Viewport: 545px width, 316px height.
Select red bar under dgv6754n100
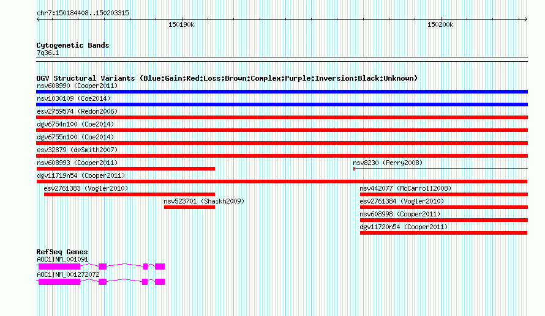click(282, 130)
